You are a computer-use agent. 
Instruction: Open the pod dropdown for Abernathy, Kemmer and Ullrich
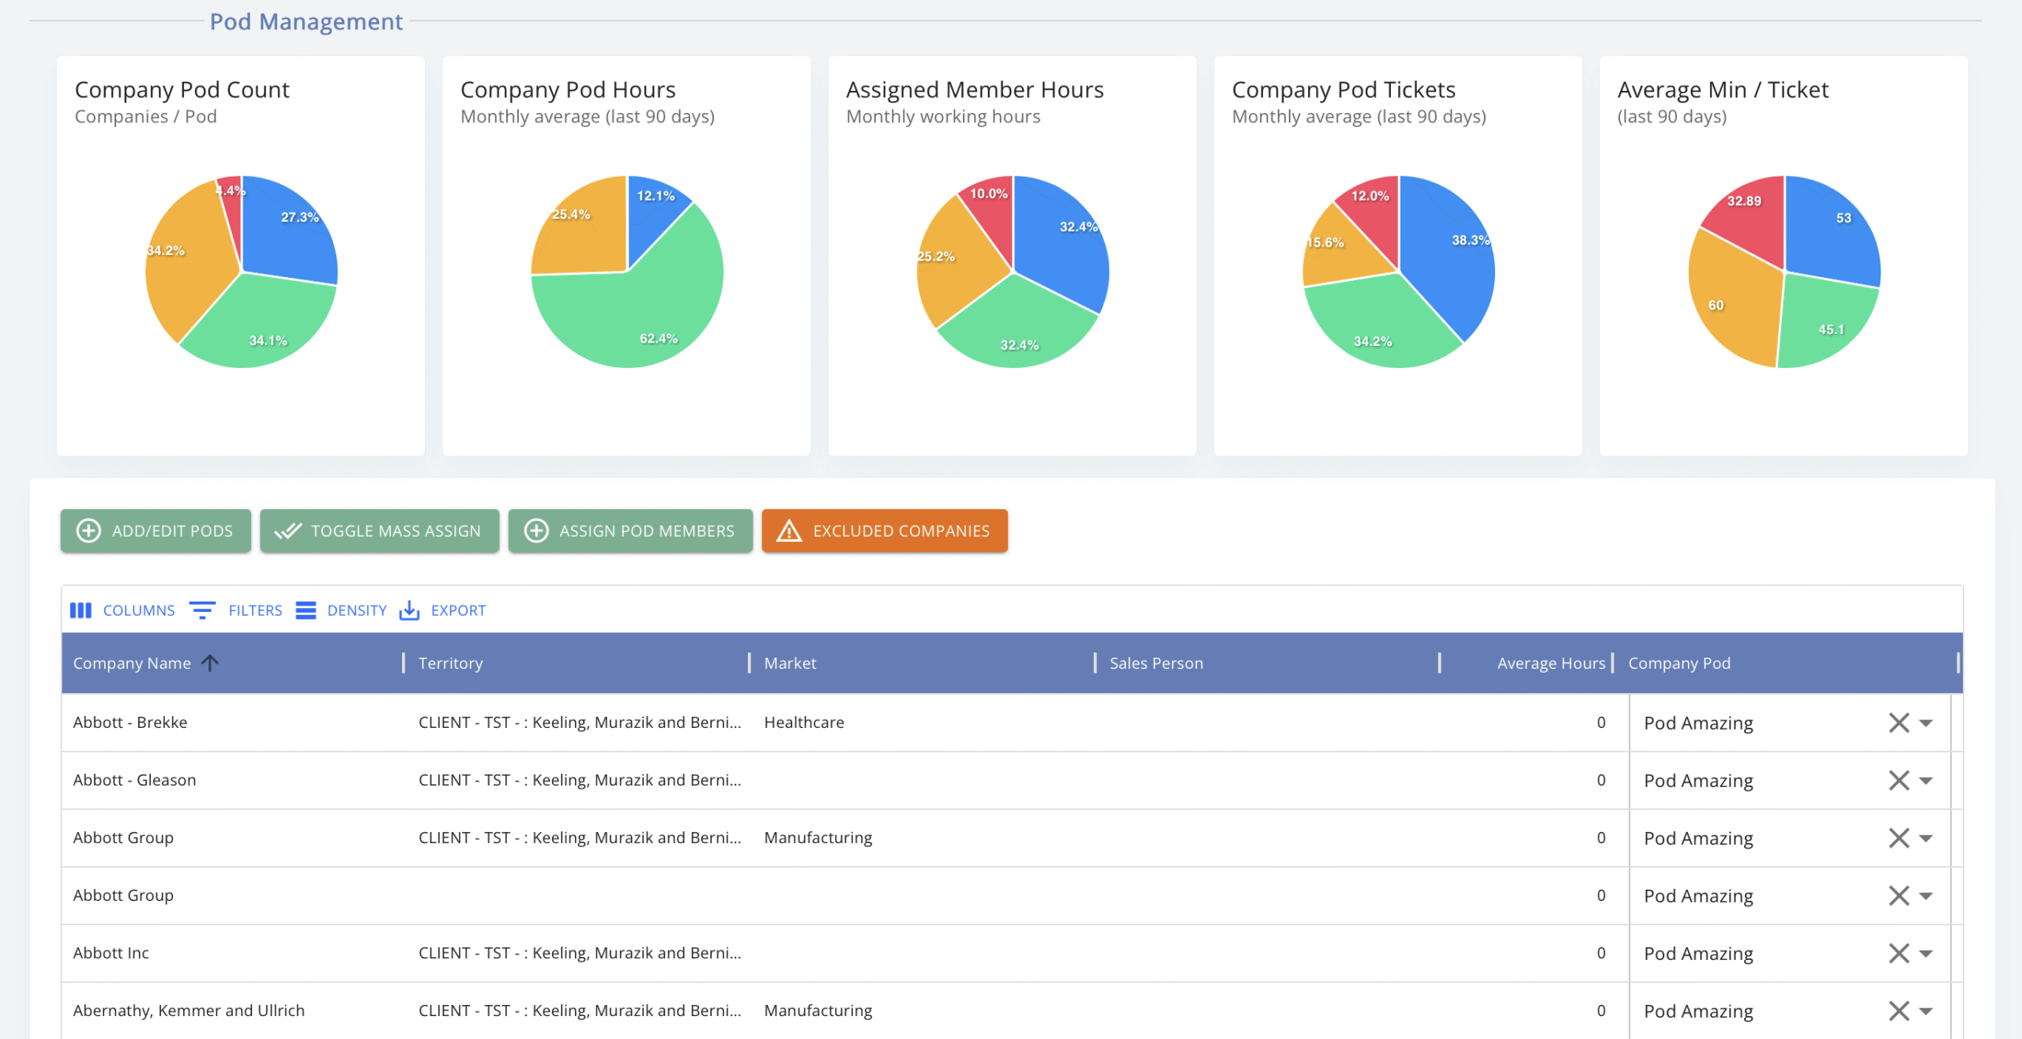point(1926,1011)
